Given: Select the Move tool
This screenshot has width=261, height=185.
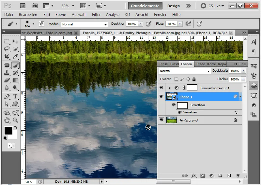Looking at the screenshot, I should 15,41.
